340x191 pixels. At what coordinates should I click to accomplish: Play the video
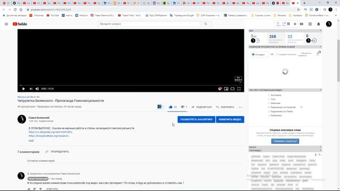pyautogui.click(x=23, y=89)
